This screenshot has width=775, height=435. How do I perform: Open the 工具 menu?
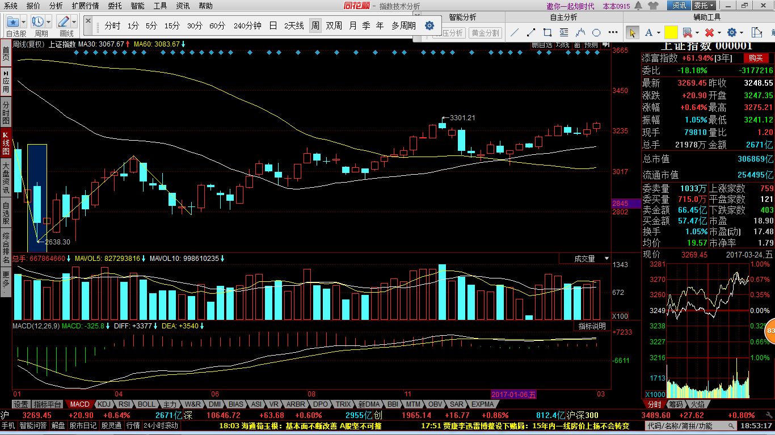tap(161, 6)
